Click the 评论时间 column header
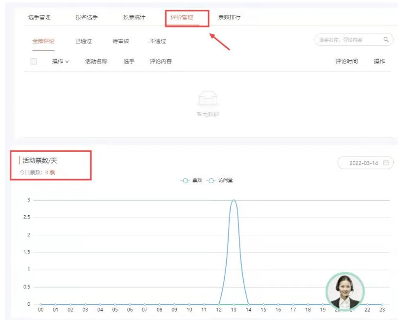 [347, 62]
